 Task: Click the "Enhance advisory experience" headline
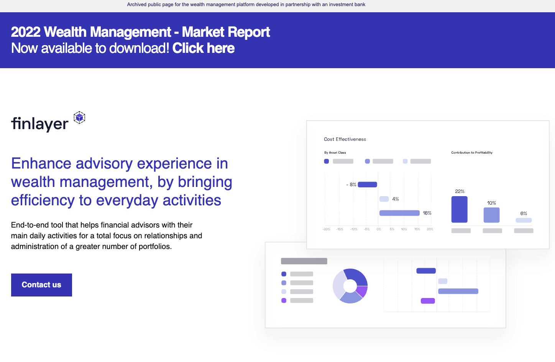coord(122,182)
